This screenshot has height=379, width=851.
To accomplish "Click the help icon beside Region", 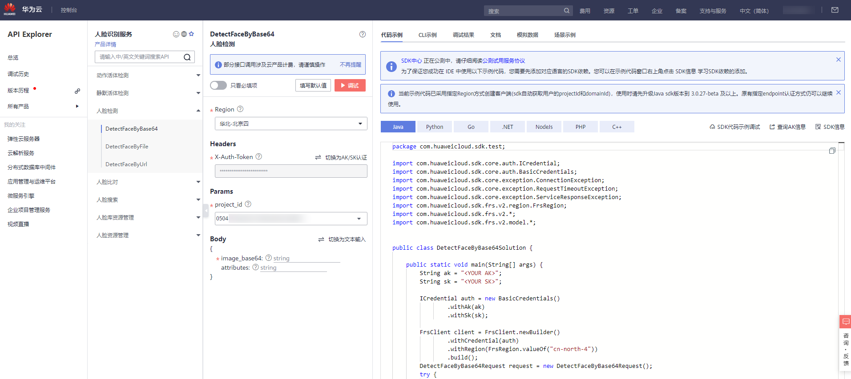I will pyautogui.click(x=240, y=109).
